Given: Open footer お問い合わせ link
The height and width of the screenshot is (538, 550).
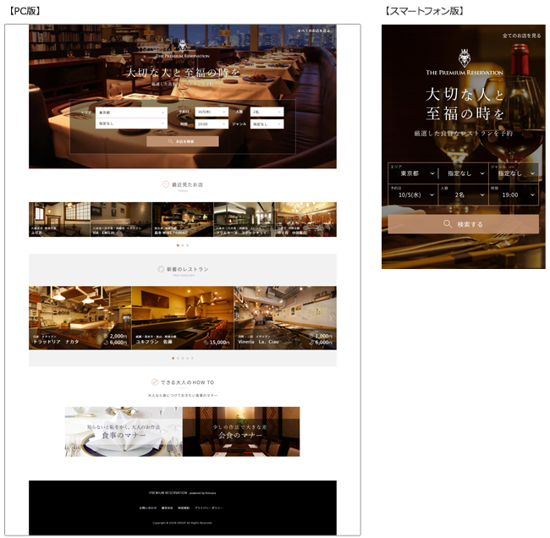Looking at the screenshot, I should point(148,508).
